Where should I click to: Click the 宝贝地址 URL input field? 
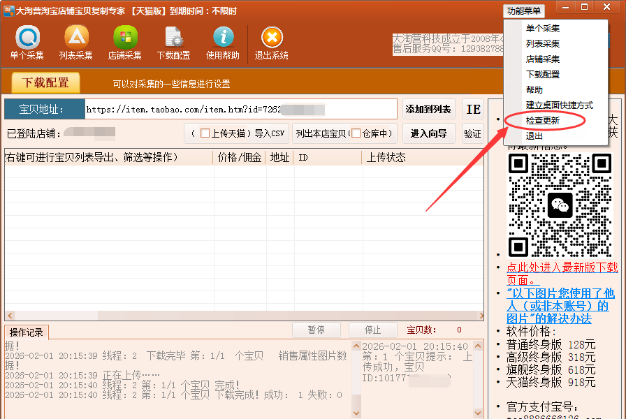click(240, 110)
